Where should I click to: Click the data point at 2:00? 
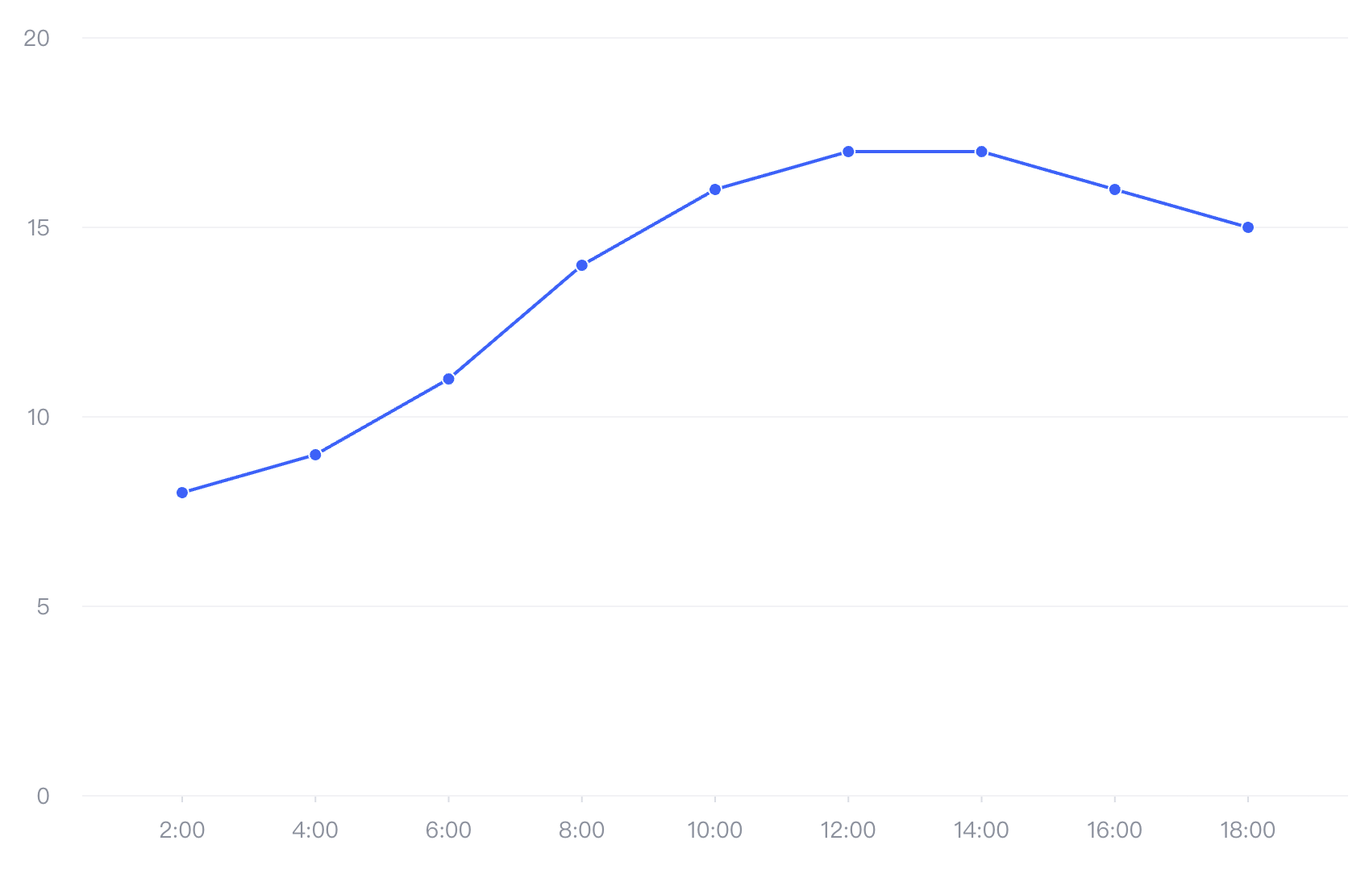tap(182, 493)
